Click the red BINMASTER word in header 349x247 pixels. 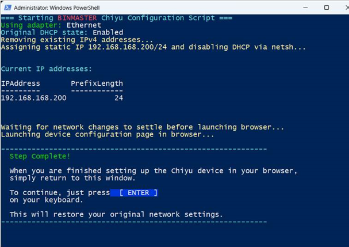click(77, 18)
